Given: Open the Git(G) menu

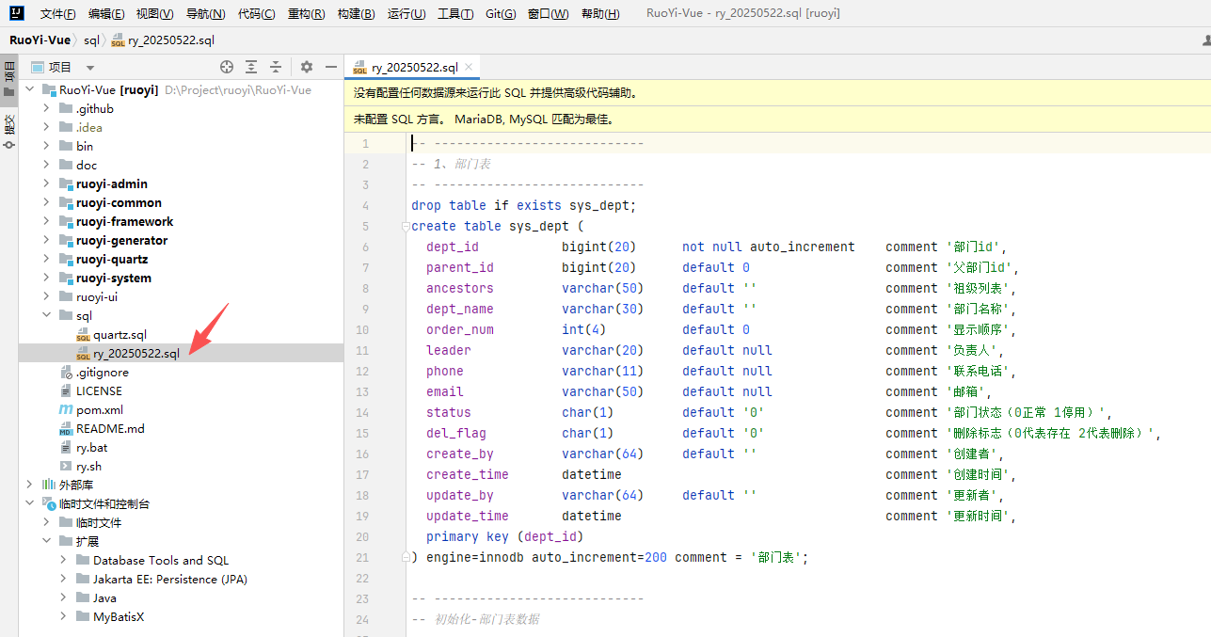Looking at the screenshot, I should coord(501,14).
